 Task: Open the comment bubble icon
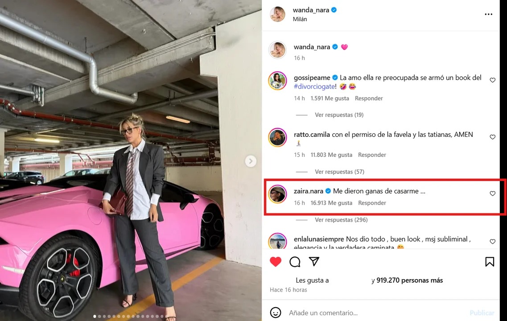[295, 262]
